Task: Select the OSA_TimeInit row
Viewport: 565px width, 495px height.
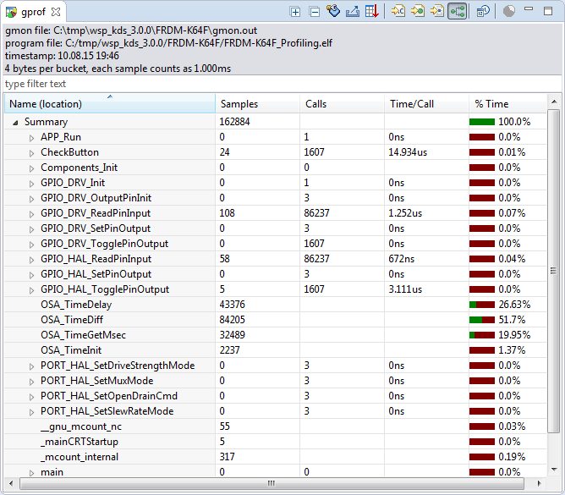Action: [275, 350]
